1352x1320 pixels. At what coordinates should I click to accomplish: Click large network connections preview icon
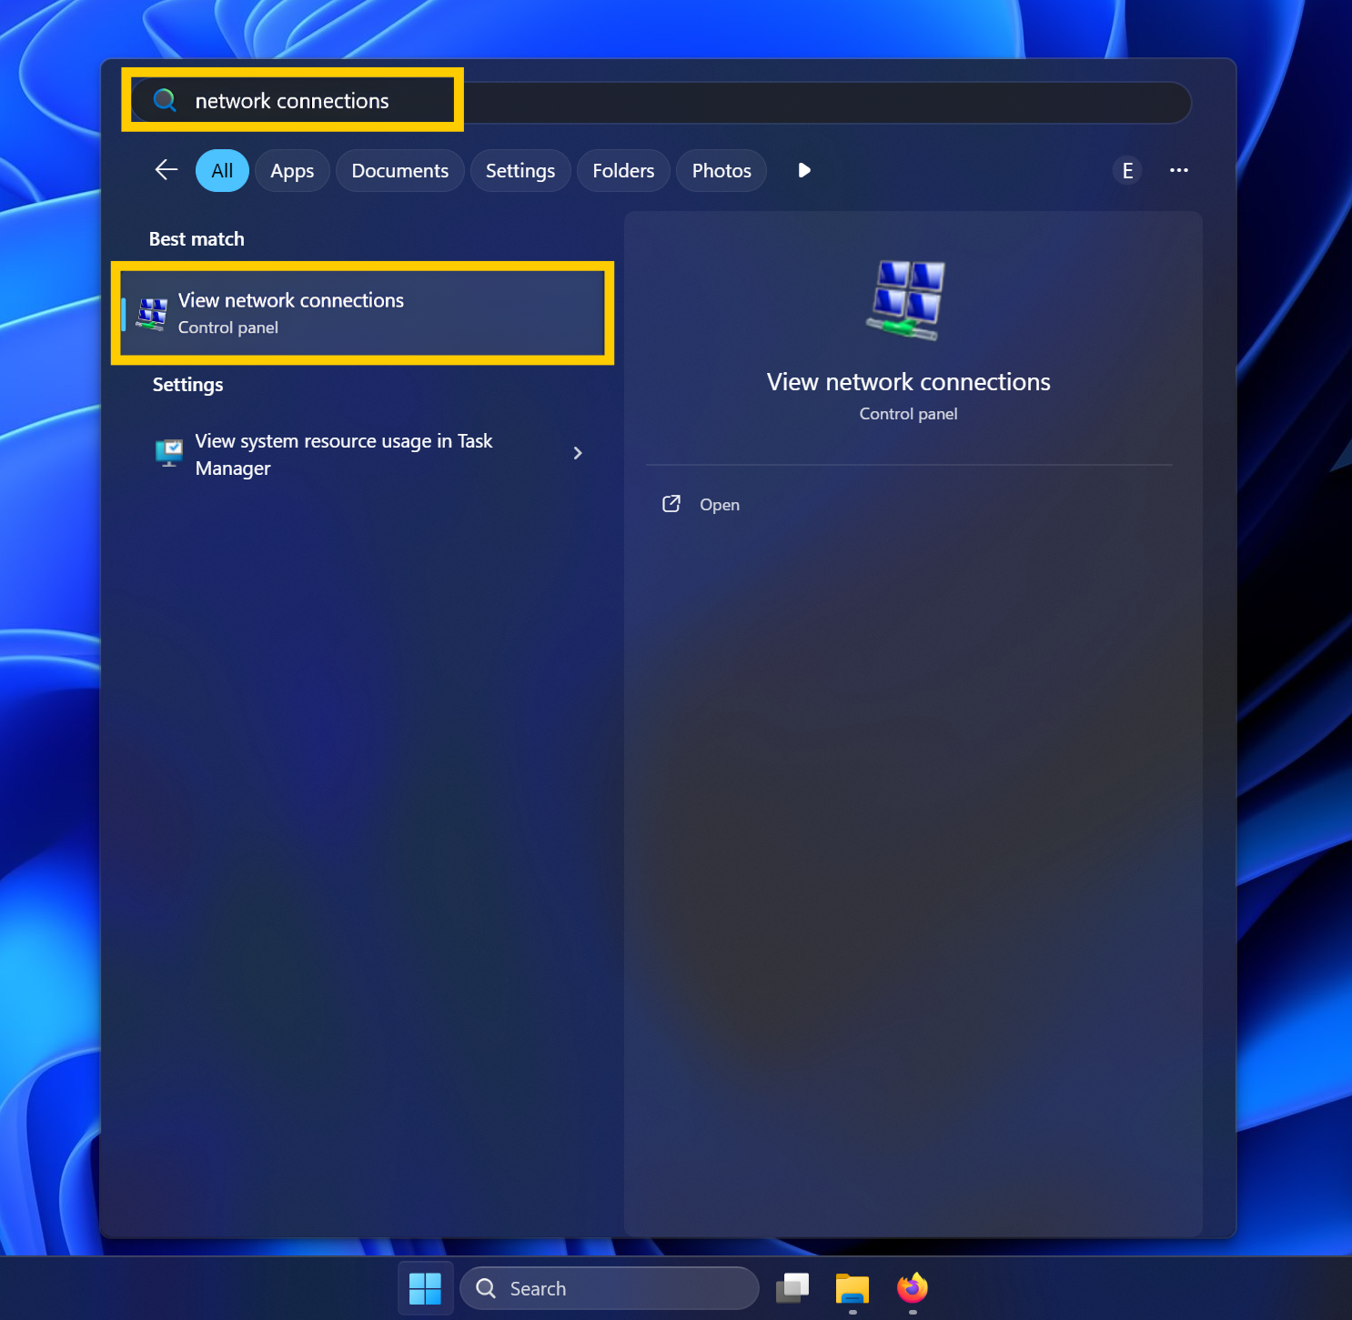tap(906, 300)
